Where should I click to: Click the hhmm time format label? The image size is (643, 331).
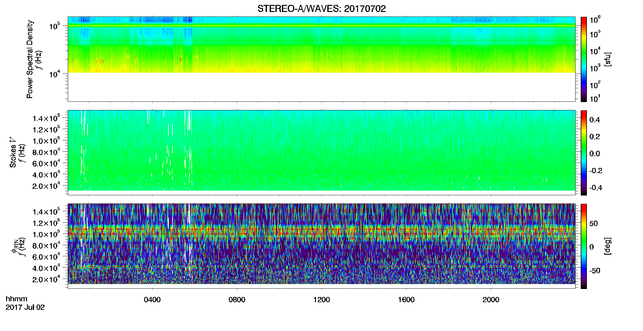(17, 299)
